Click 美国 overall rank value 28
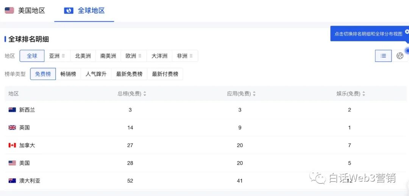409x196 pixels. (130, 163)
